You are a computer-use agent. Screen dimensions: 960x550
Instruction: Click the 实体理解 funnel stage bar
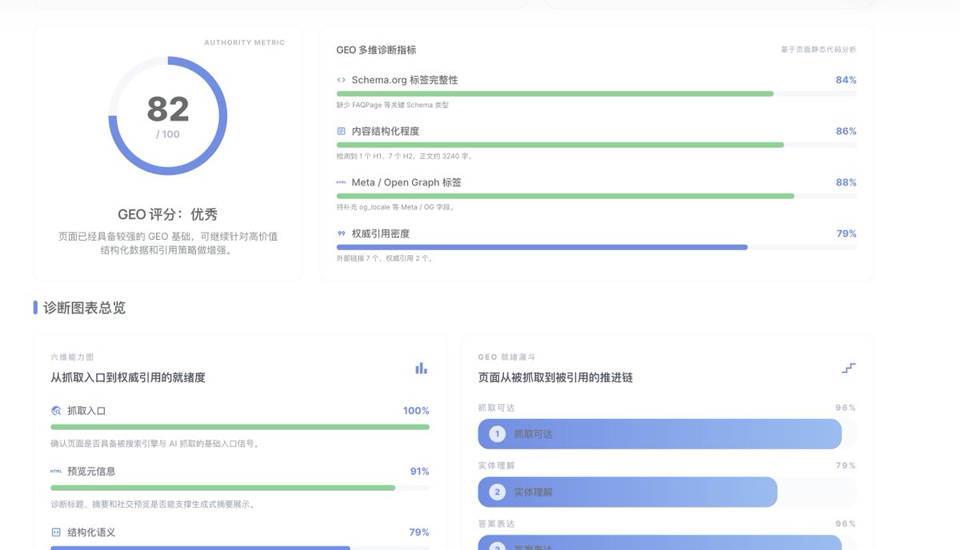628,492
